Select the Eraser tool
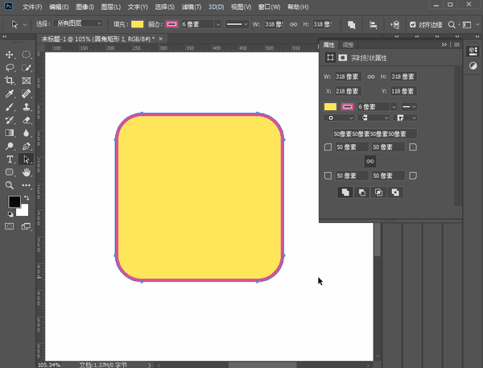 click(27, 120)
